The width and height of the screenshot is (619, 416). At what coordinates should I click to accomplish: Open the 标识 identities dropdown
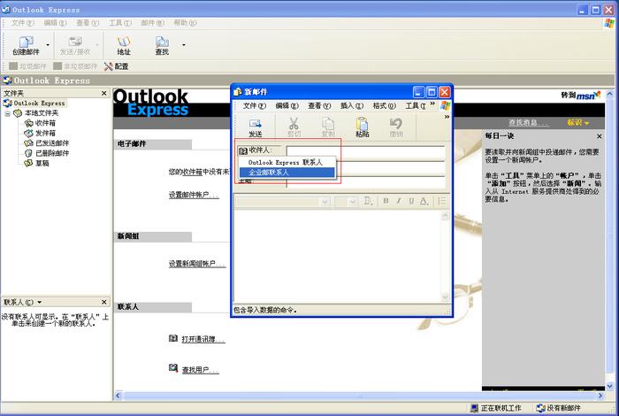click(x=578, y=122)
